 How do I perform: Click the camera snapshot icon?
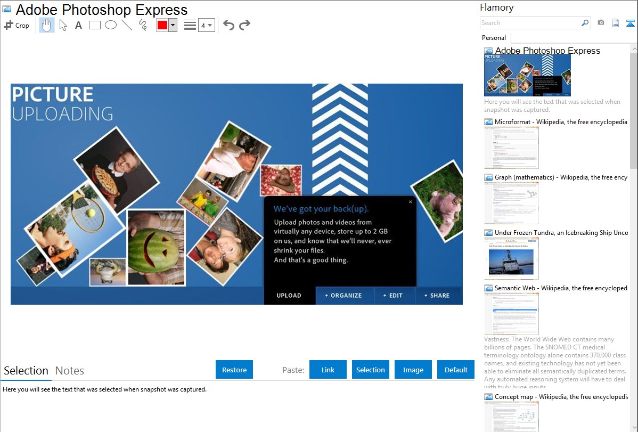[601, 23]
